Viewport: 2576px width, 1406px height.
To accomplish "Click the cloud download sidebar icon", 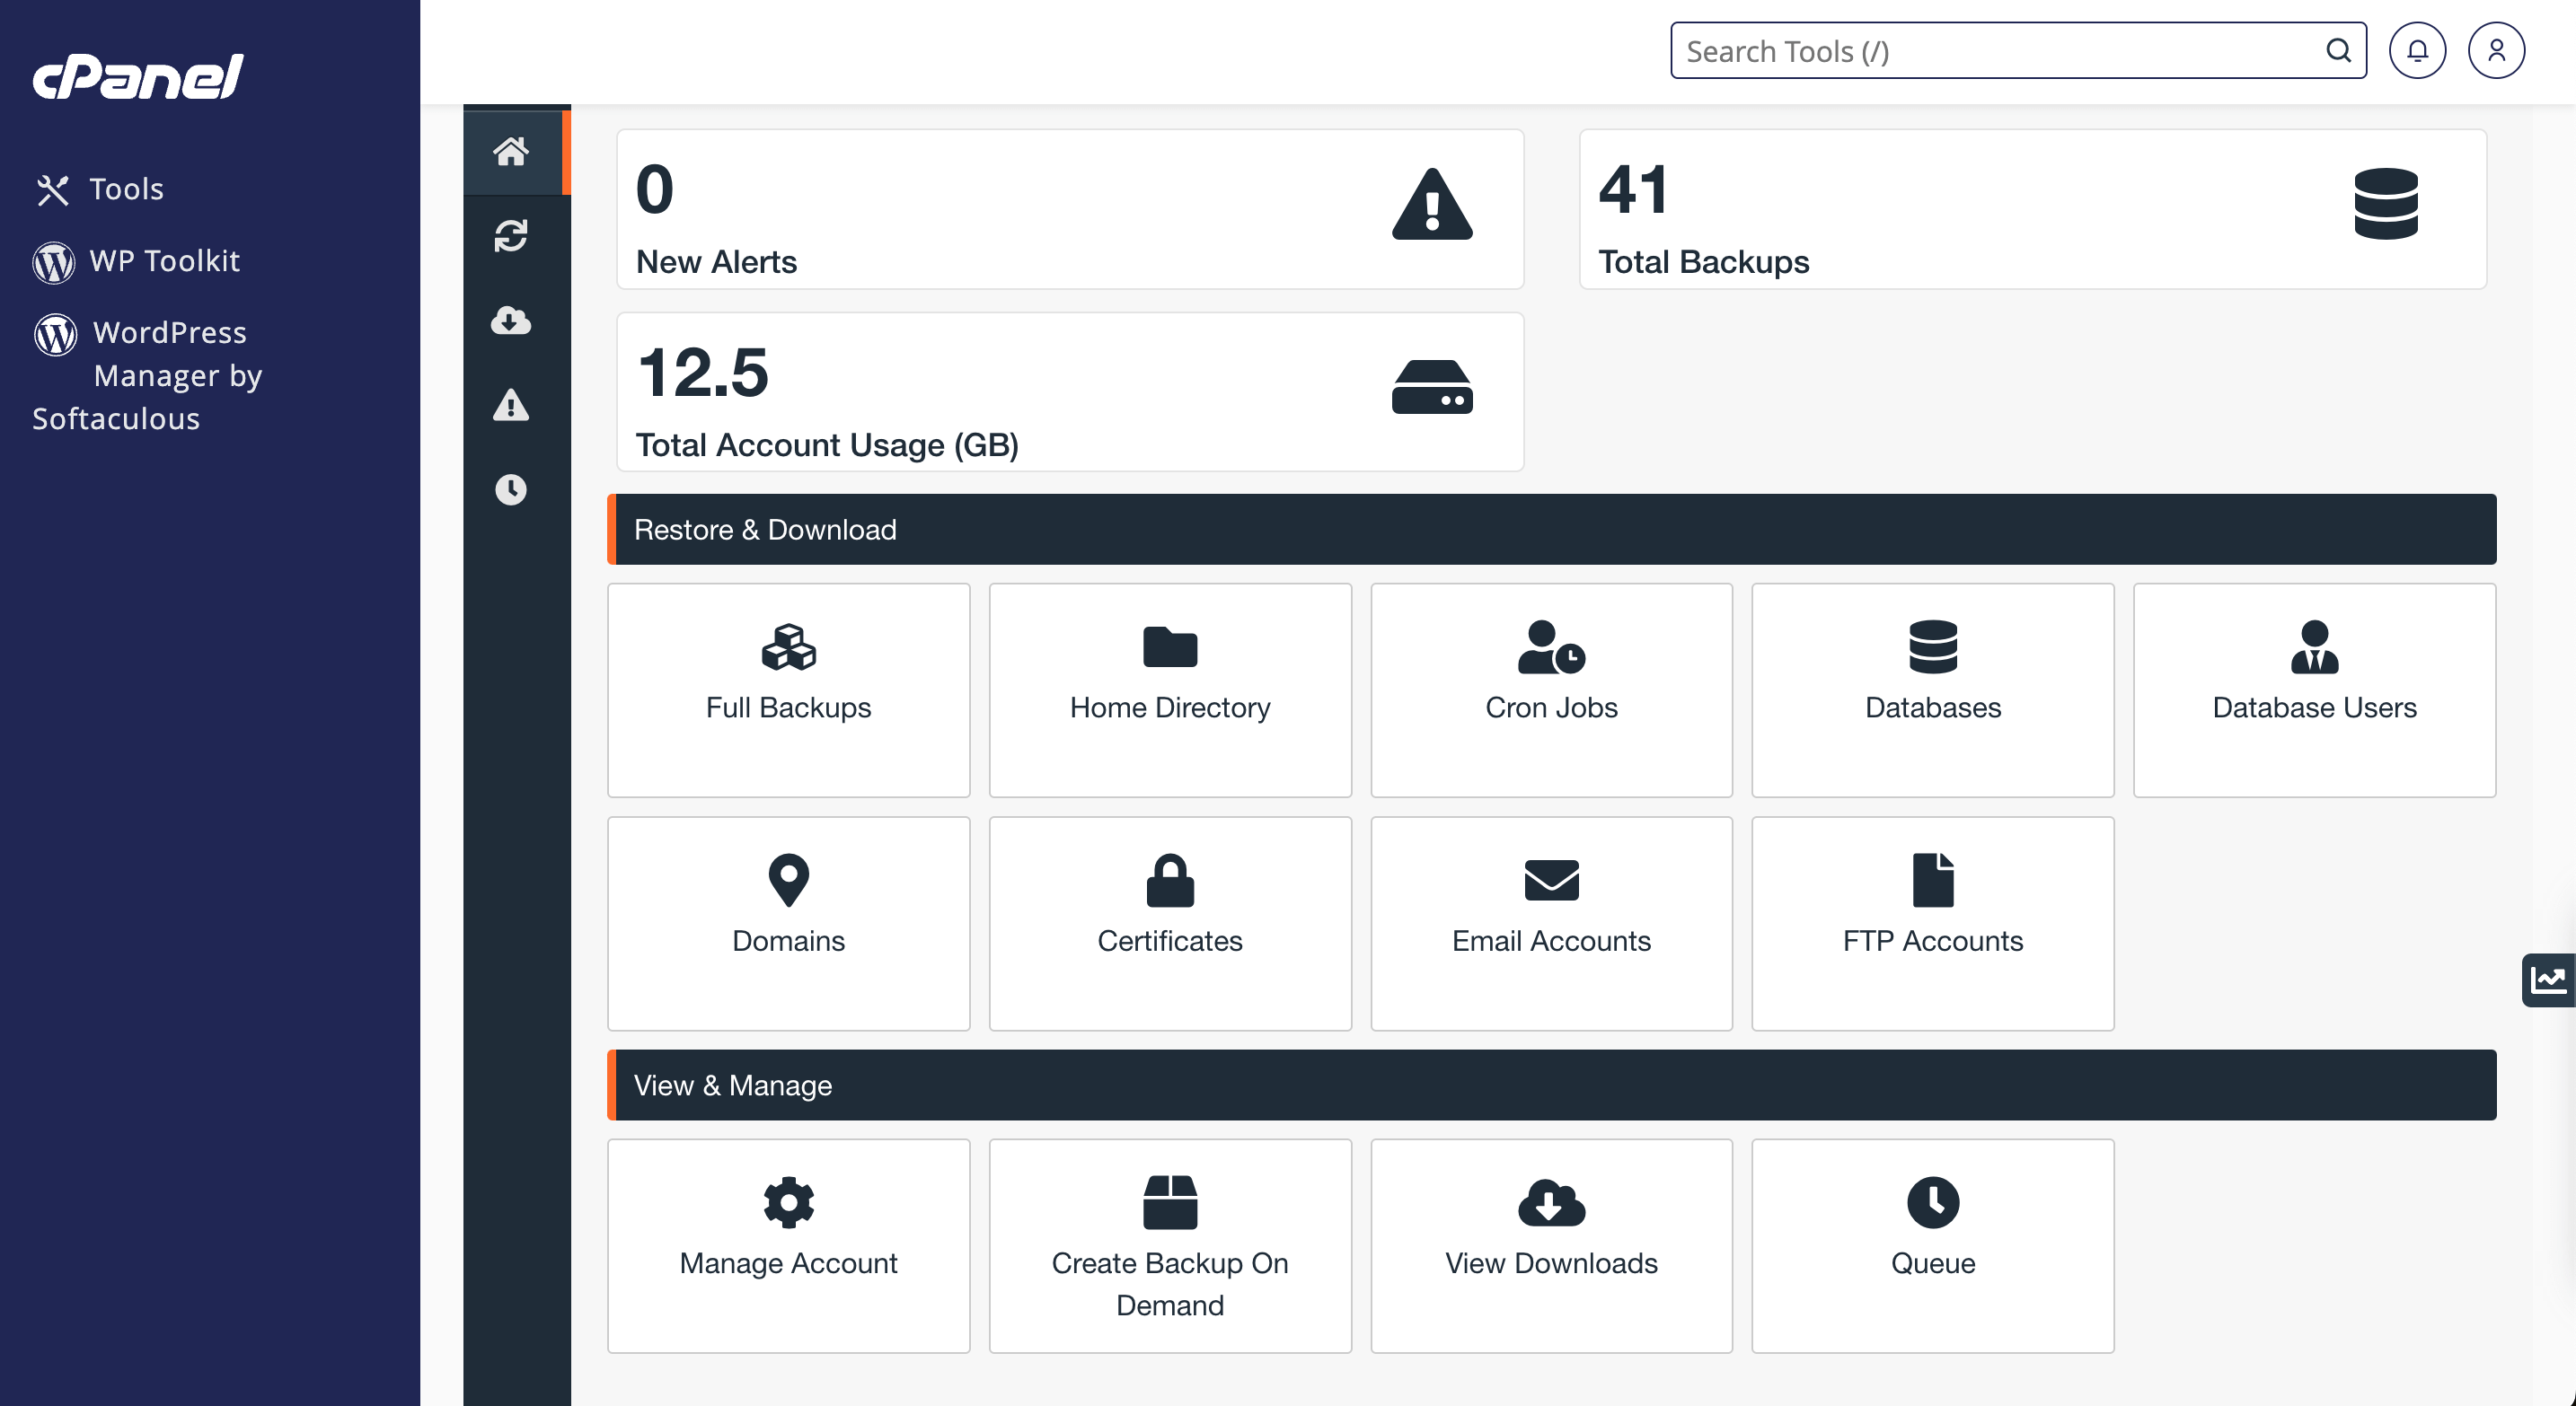I will pos(511,321).
